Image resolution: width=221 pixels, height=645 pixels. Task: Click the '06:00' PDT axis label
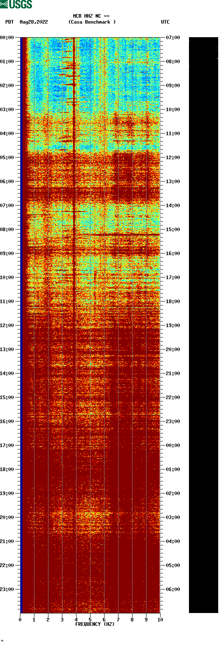[7, 182]
